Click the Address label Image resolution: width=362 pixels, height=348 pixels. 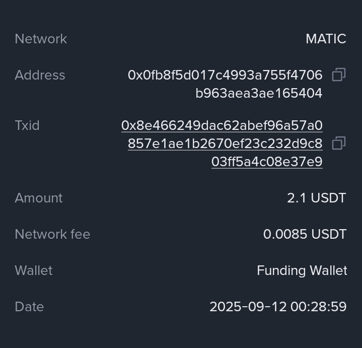[x=40, y=75]
